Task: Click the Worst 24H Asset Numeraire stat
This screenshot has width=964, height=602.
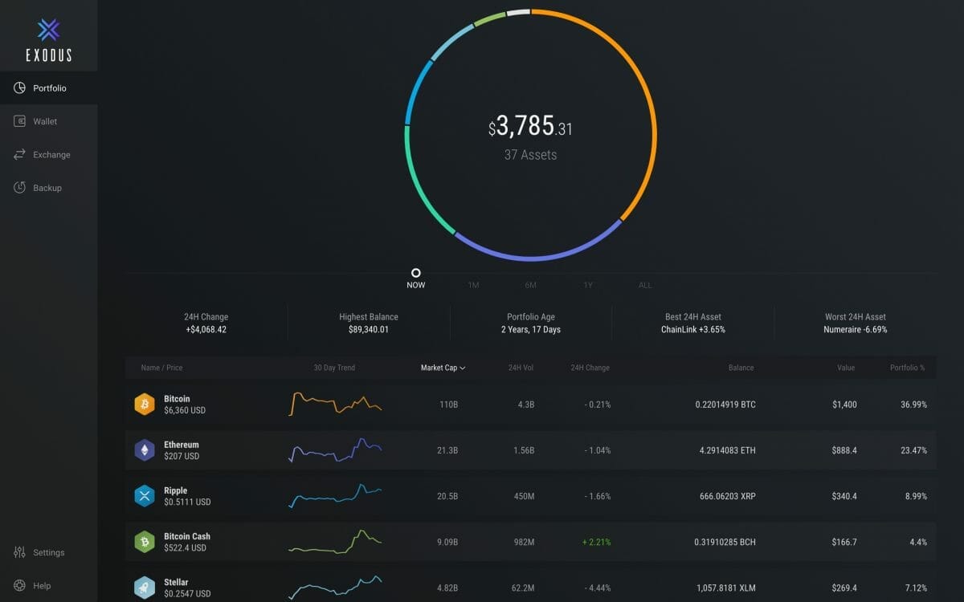Action: pos(854,323)
